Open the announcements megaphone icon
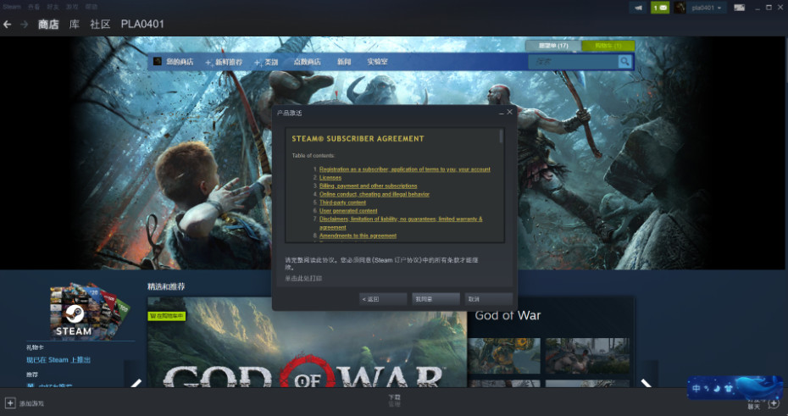 [638, 8]
